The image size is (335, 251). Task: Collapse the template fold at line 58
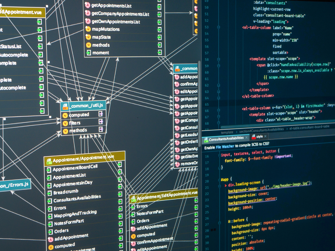218,59
